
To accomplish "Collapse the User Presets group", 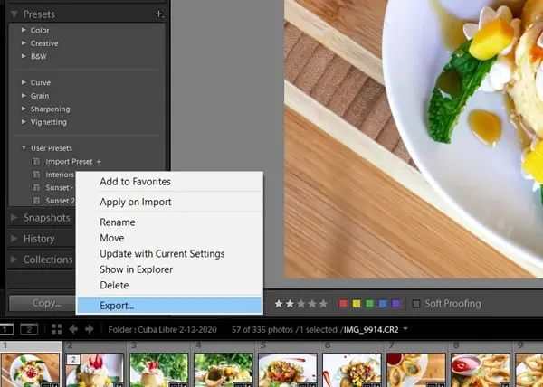I will point(24,148).
